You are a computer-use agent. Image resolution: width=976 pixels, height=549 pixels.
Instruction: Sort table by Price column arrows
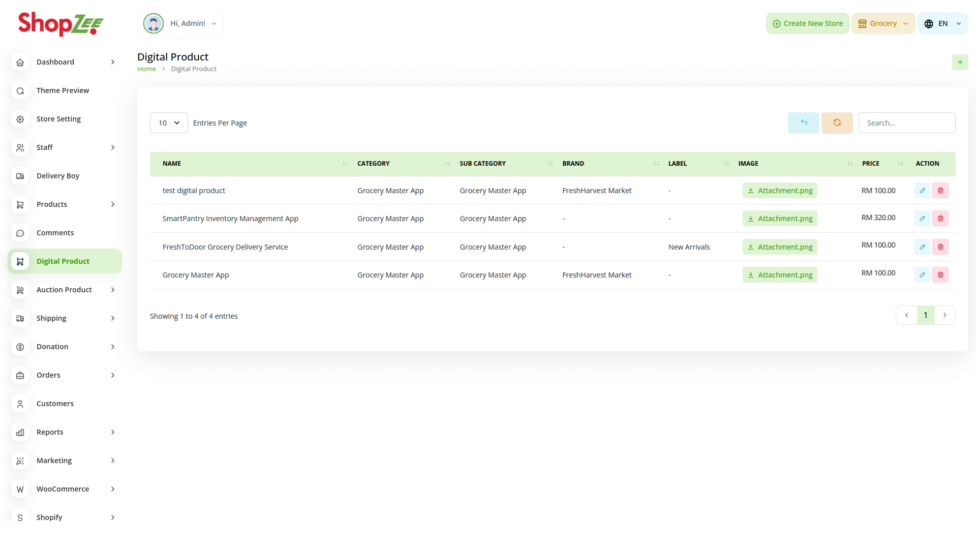900,164
